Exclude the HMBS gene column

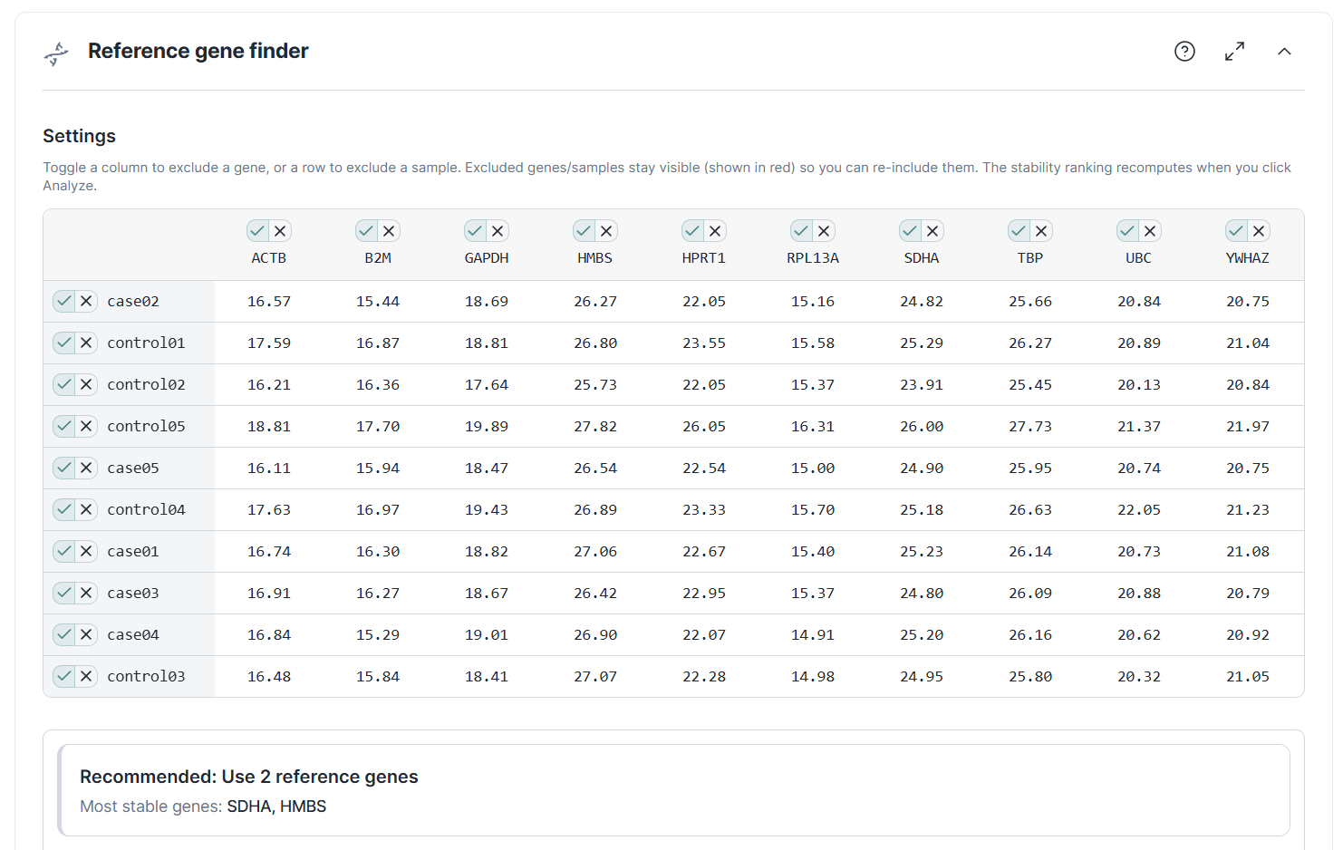coord(606,231)
